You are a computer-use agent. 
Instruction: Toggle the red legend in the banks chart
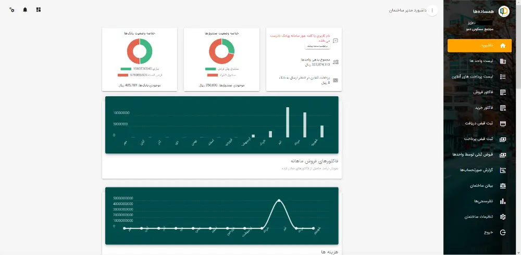coord(123,75)
